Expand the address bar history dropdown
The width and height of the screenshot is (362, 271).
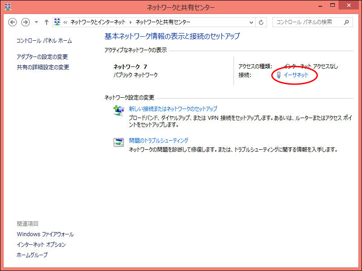[x=252, y=22]
